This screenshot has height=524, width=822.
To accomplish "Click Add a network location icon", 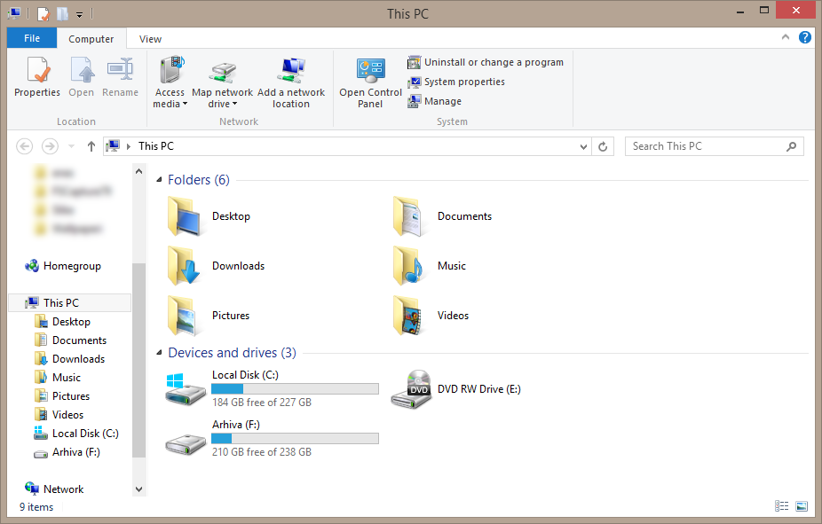I will pos(291,70).
